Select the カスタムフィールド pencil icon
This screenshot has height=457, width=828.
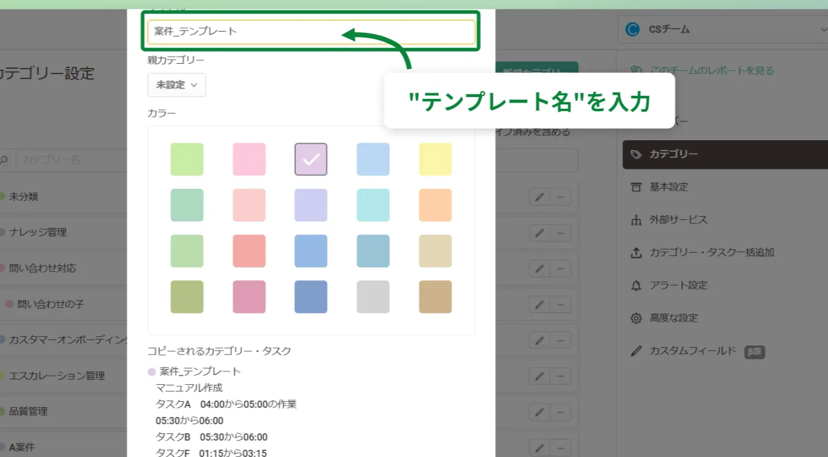(x=636, y=350)
